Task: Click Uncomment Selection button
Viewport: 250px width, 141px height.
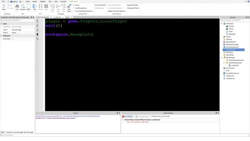Action: click(x=115, y=8)
